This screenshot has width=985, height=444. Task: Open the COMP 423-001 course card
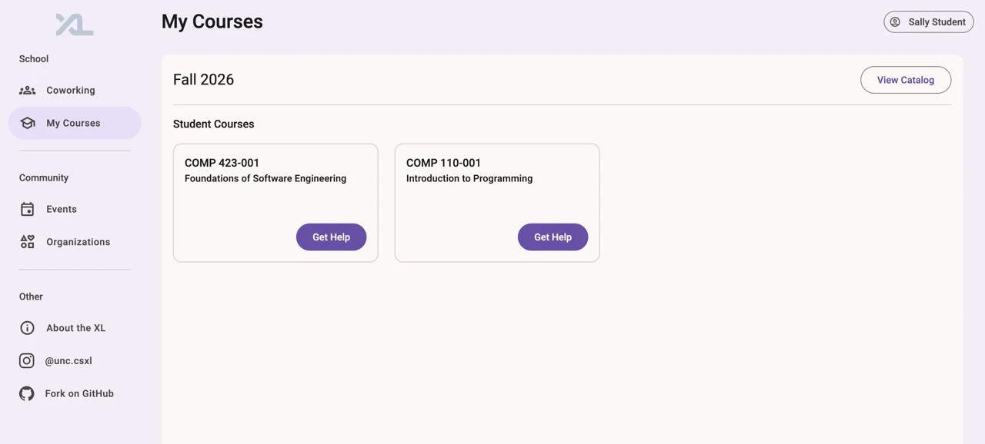tap(275, 203)
